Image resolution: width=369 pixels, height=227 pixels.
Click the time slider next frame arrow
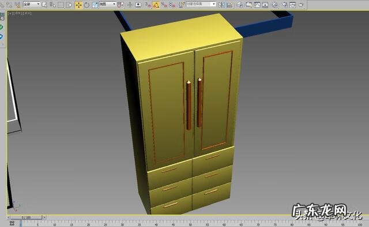[x=44, y=218]
